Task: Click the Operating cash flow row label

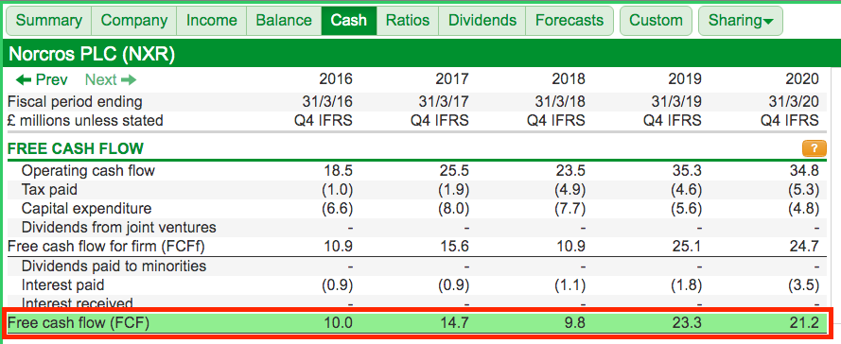Action: (88, 171)
